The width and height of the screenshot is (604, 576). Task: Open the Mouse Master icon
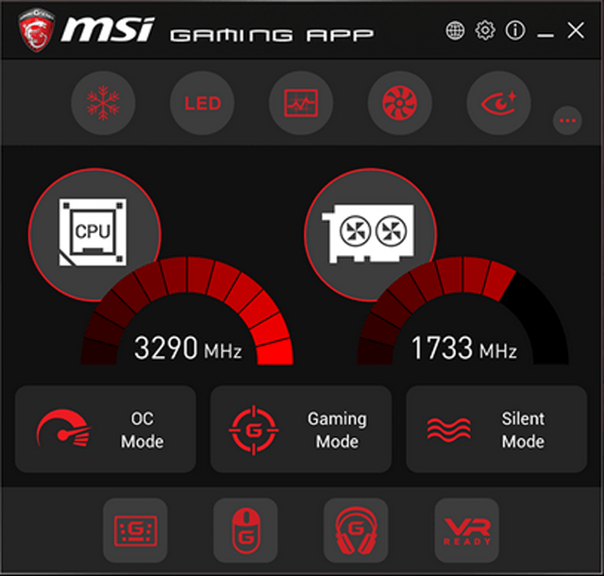coord(245,531)
